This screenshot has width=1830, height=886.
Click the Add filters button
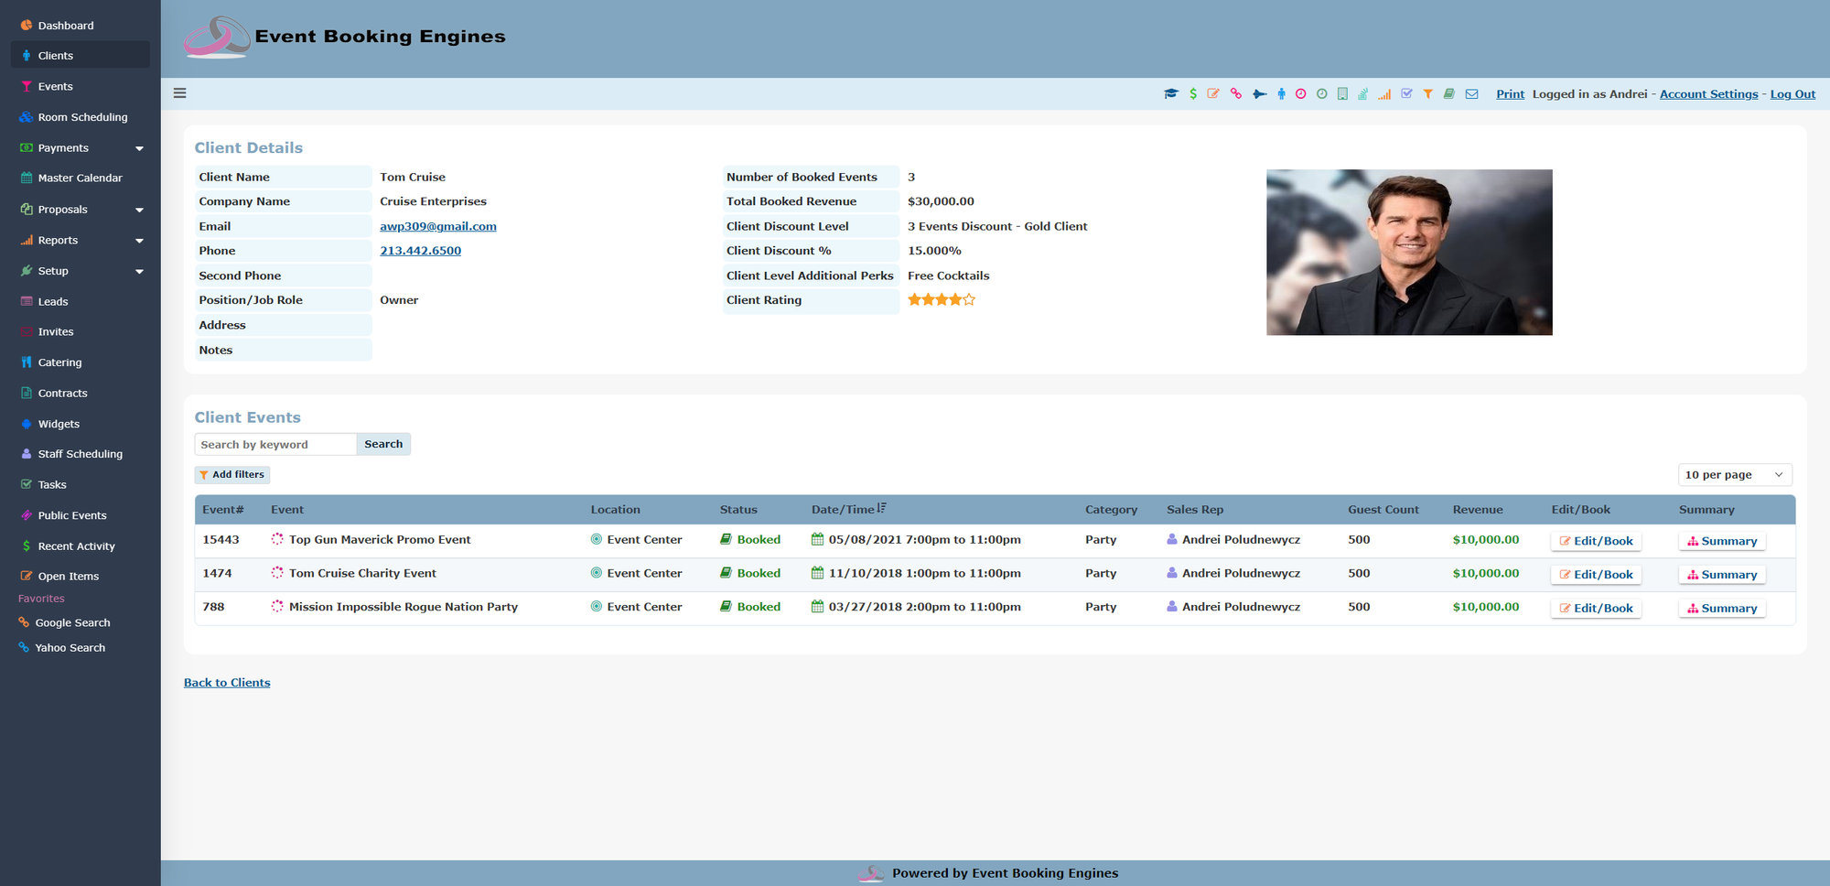tap(232, 474)
